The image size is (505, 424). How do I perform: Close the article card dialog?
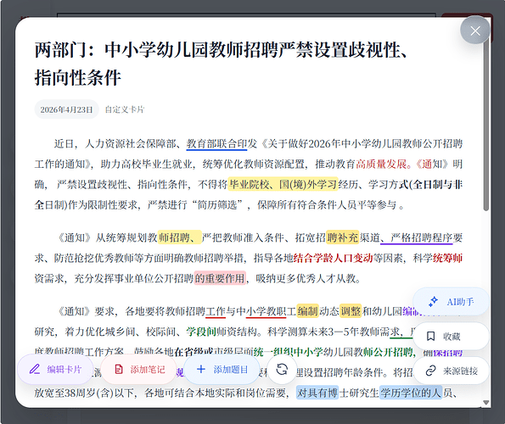[475, 31]
